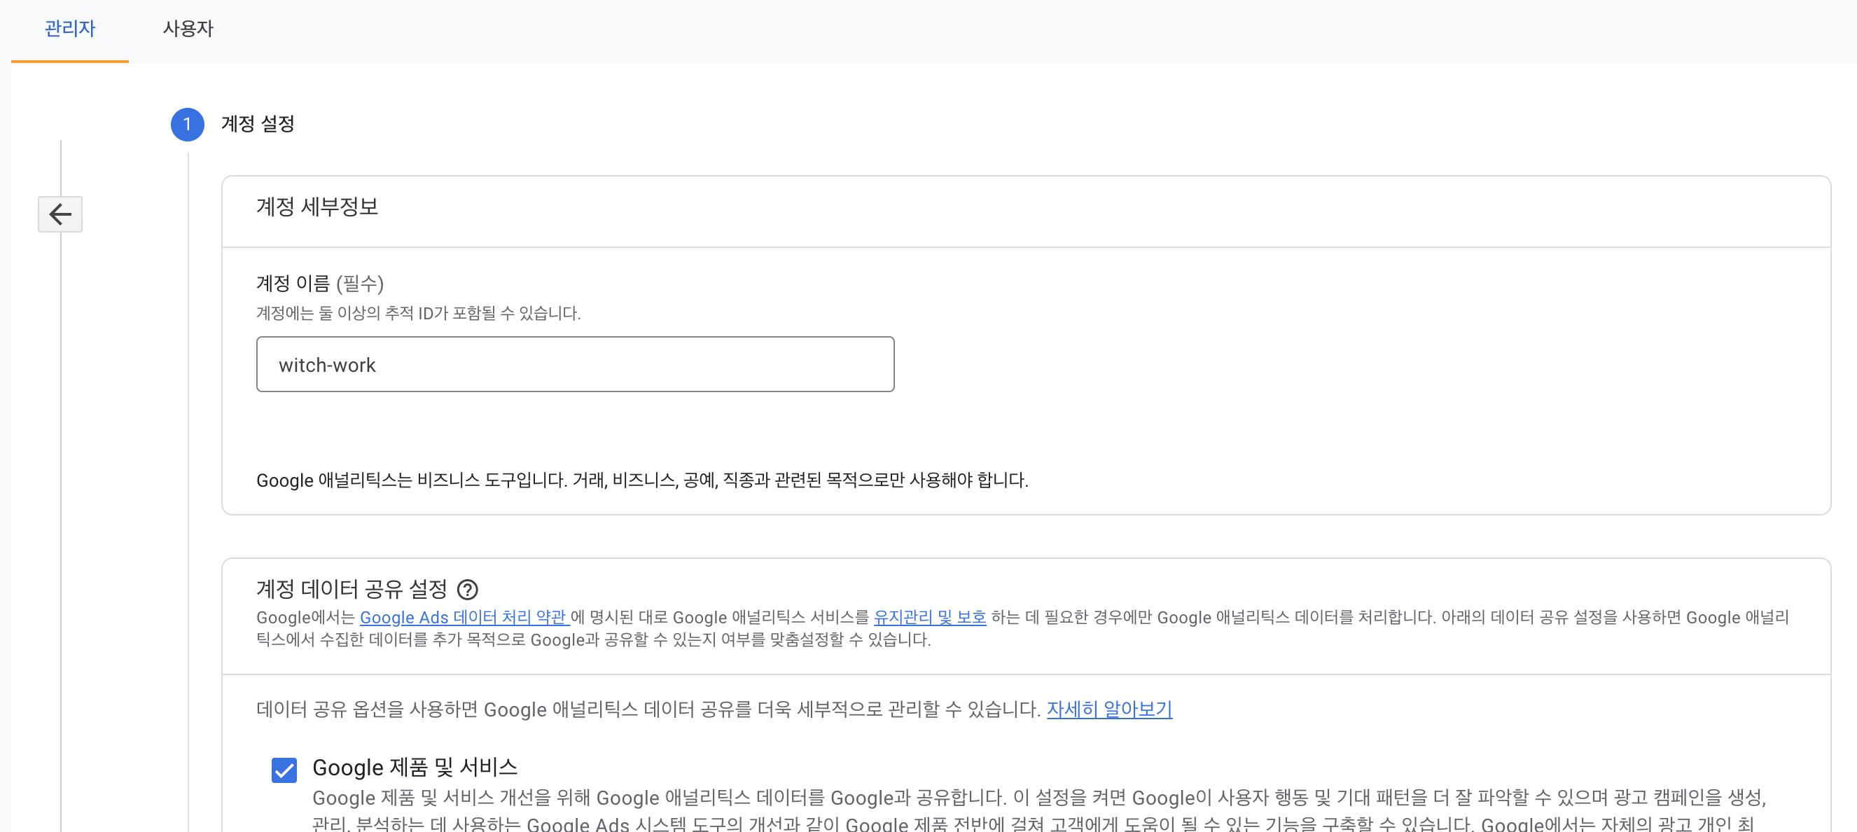Select the blue numbered step icon

pos(187,124)
